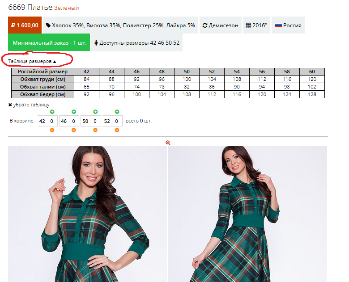Increase quantity for size 52
This screenshot has height=282, width=349.
coord(117,112)
